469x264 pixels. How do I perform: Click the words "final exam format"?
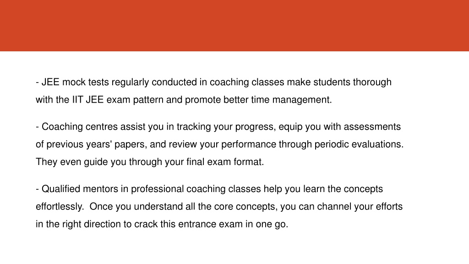[224, 162]
